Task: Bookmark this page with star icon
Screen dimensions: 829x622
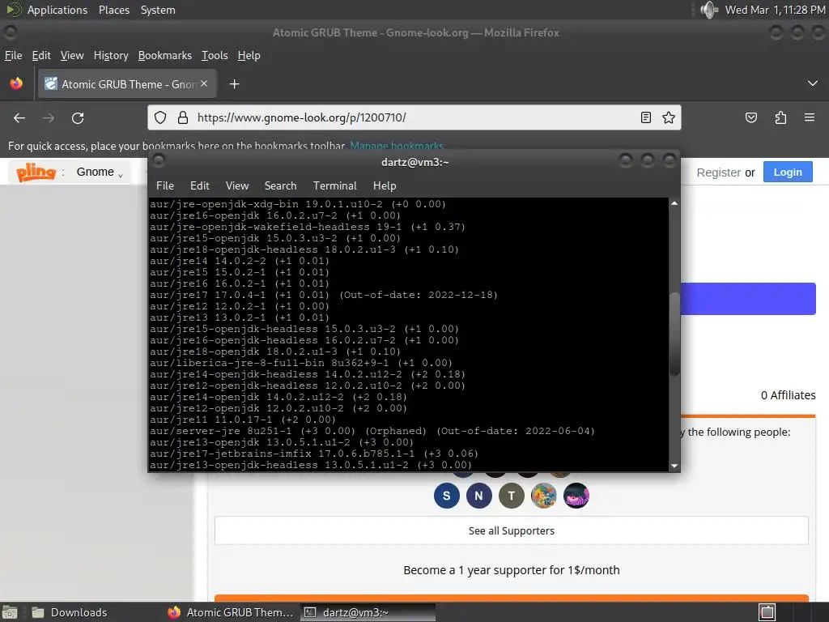Action: click(x=668, y=117)
